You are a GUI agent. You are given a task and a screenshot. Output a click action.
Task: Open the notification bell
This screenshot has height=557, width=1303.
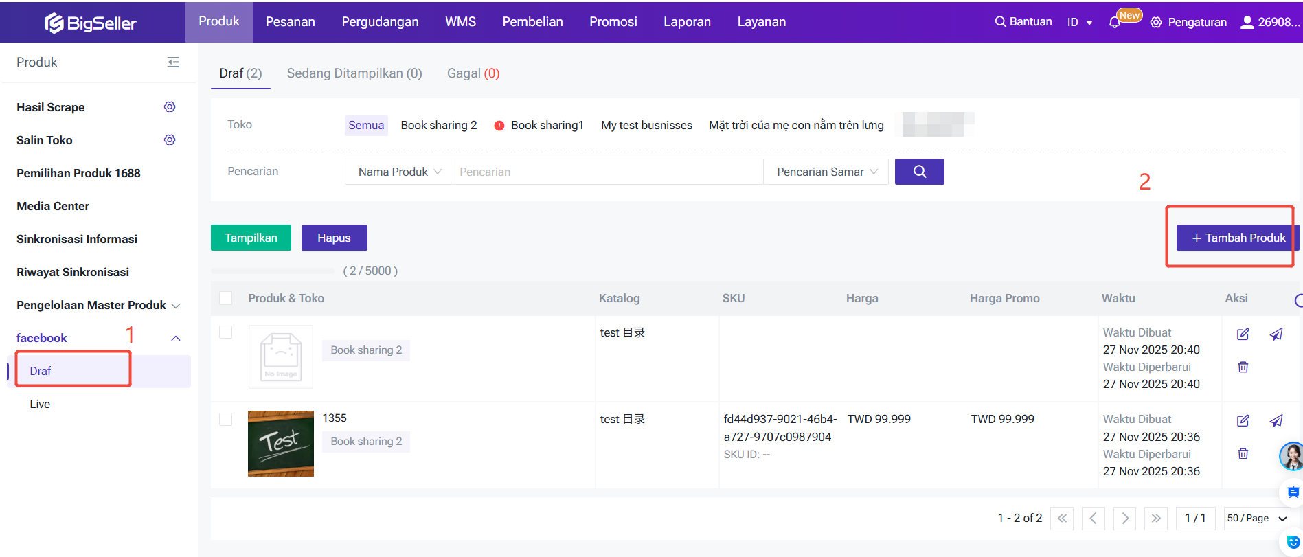pos(1114,23)
